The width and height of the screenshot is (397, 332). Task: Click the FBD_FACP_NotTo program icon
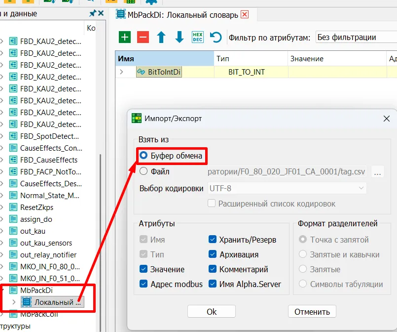(x=13, y=172)
